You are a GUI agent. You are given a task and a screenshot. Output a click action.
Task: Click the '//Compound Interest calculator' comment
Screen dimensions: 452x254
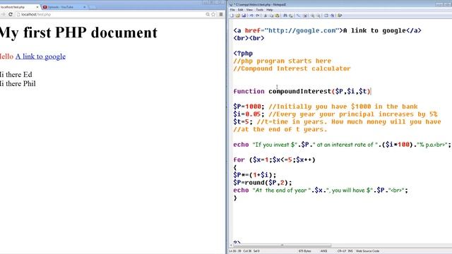click(292, 68)
